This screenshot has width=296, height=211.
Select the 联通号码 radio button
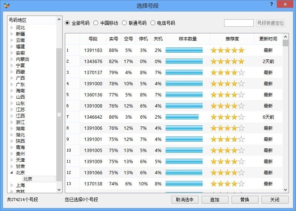[124, 23]
